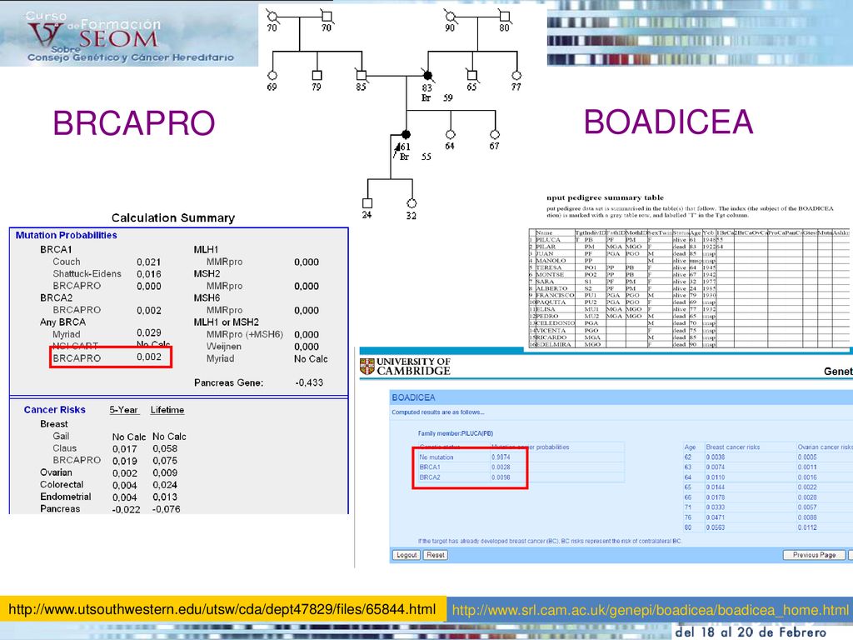This screenshot has height=640, width=853.
Task: Click the BRCAPRO slide heading
Action: point(134,123)
